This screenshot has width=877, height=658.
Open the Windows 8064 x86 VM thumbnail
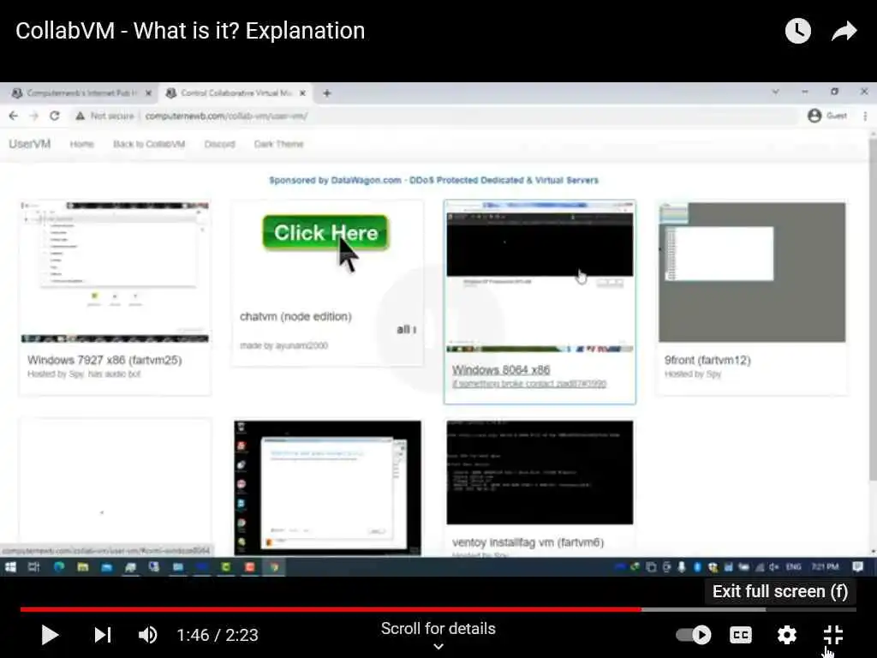click(x=540, y=277)
